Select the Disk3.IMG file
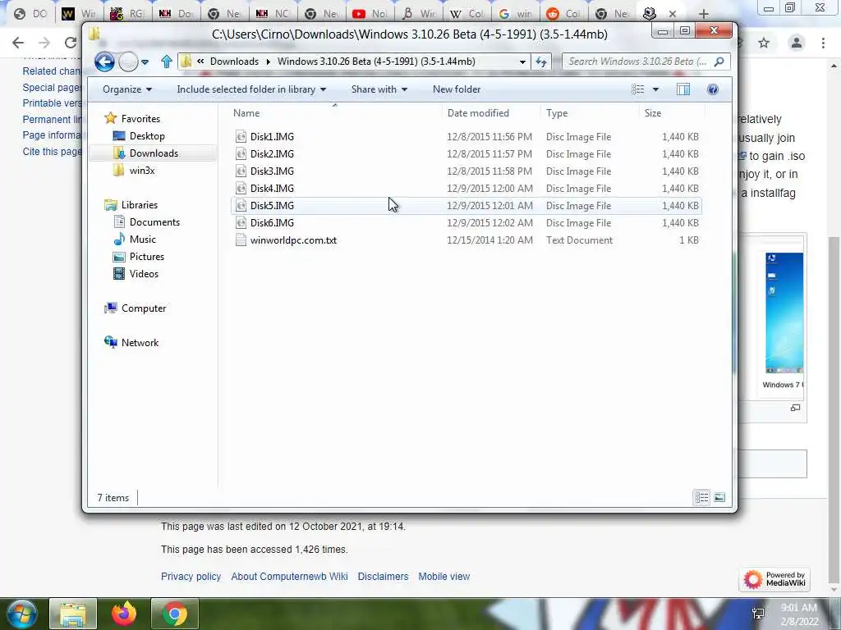The image size is (841, 630). coord(466,171)
